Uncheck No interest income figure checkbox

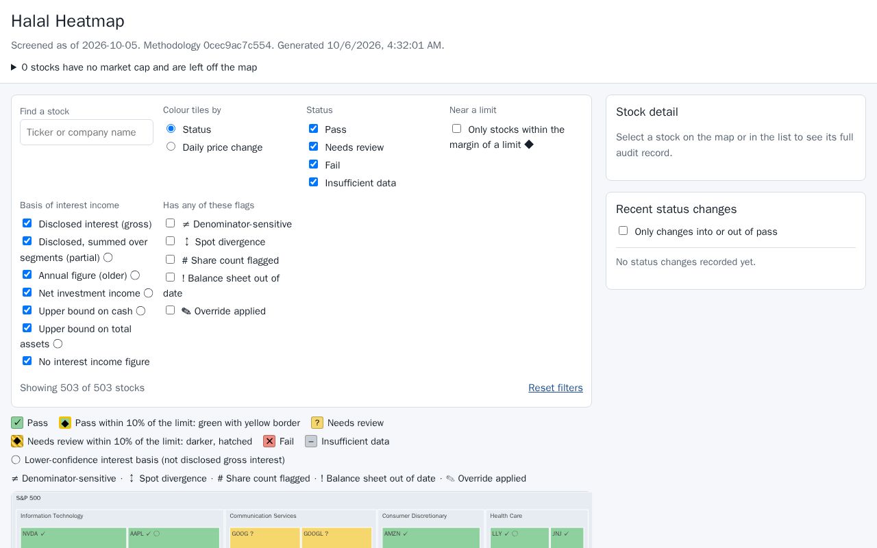(x=27, y=361)
